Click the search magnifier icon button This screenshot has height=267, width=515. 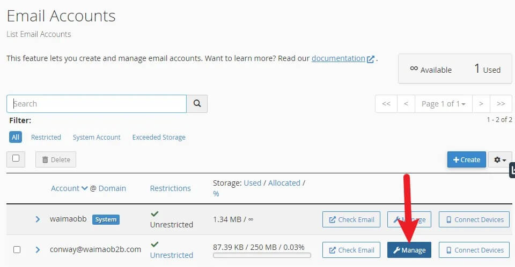pyautogui.click(x=197, y=104)
